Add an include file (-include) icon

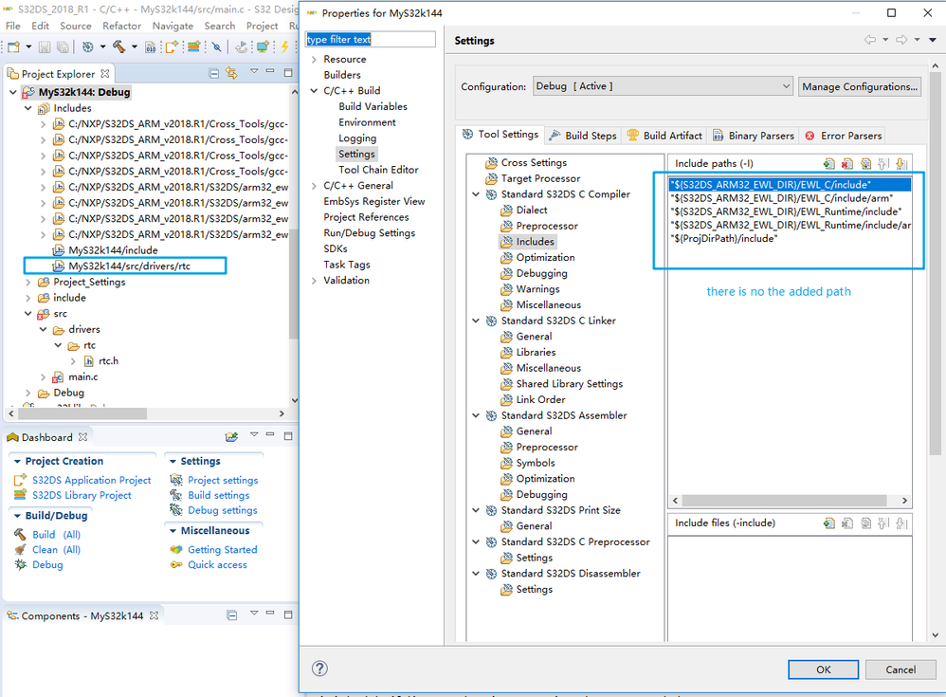(829, 523)
